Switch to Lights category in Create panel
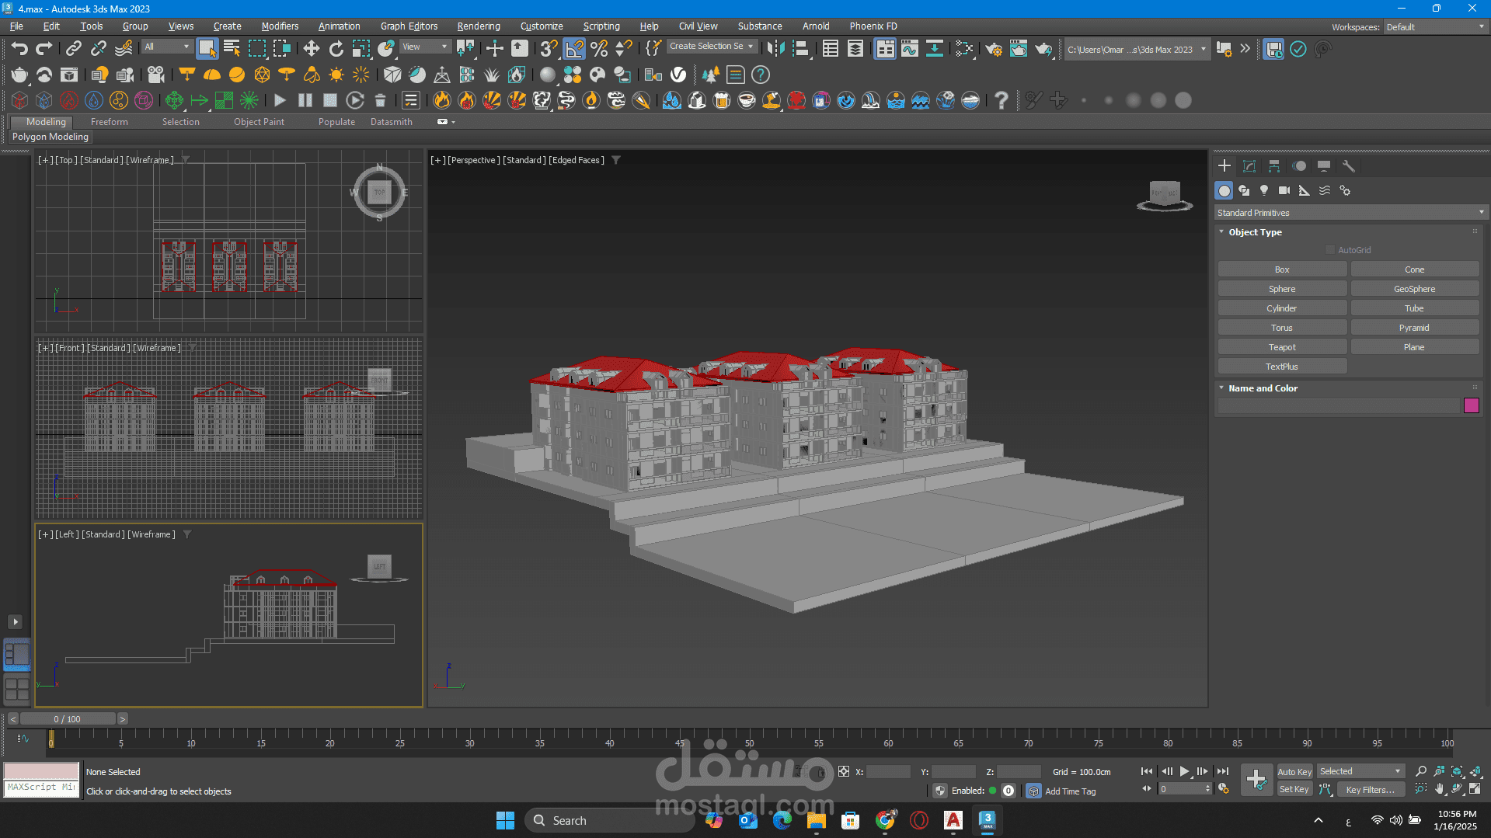This screenshot has height=838, width=1491. (x=1264, y=190)
